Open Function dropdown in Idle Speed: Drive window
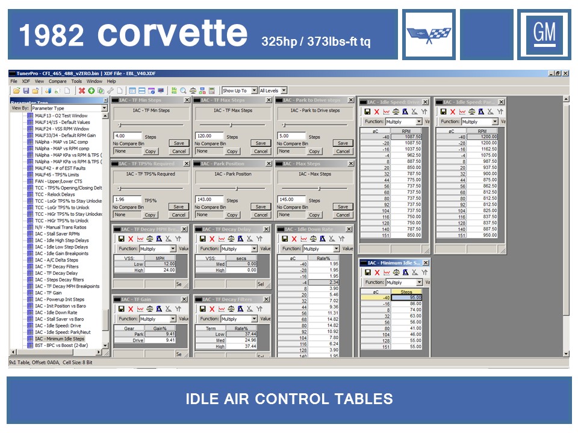 pyautogui.click(x=419, y=121)
